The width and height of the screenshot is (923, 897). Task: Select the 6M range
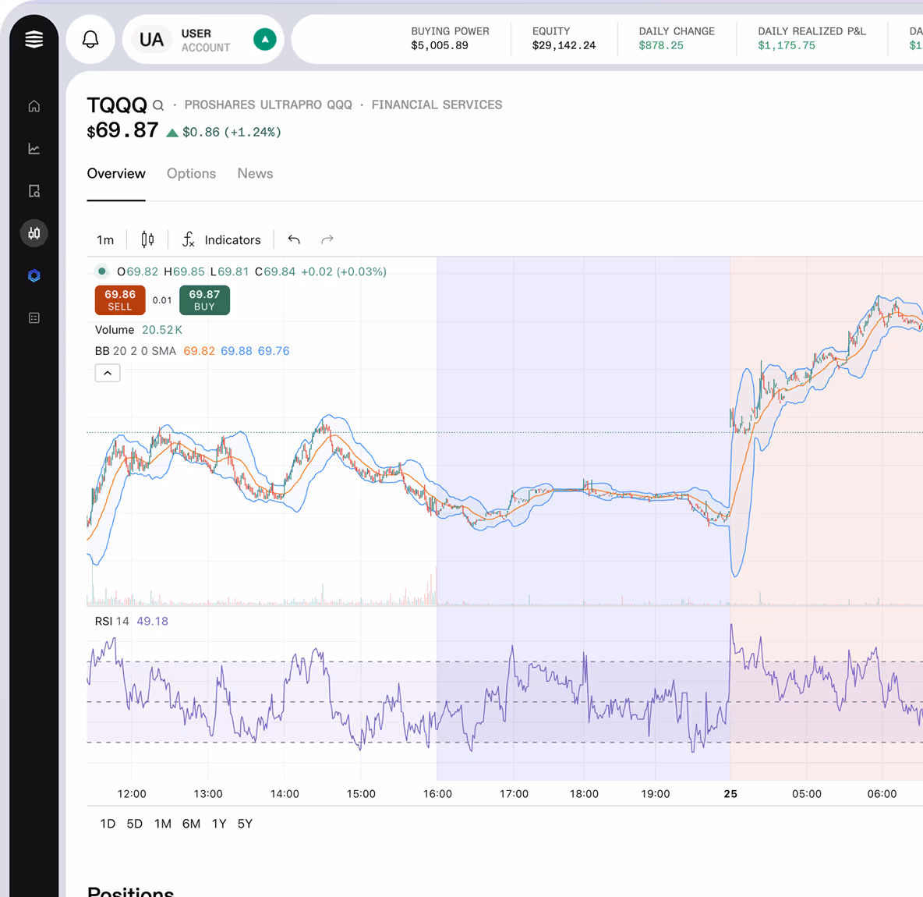coord(191,824)
